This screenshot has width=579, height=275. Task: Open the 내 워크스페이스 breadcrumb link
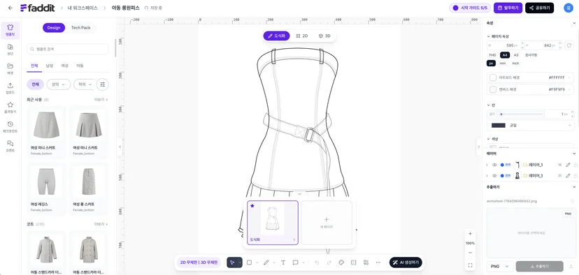83,8
